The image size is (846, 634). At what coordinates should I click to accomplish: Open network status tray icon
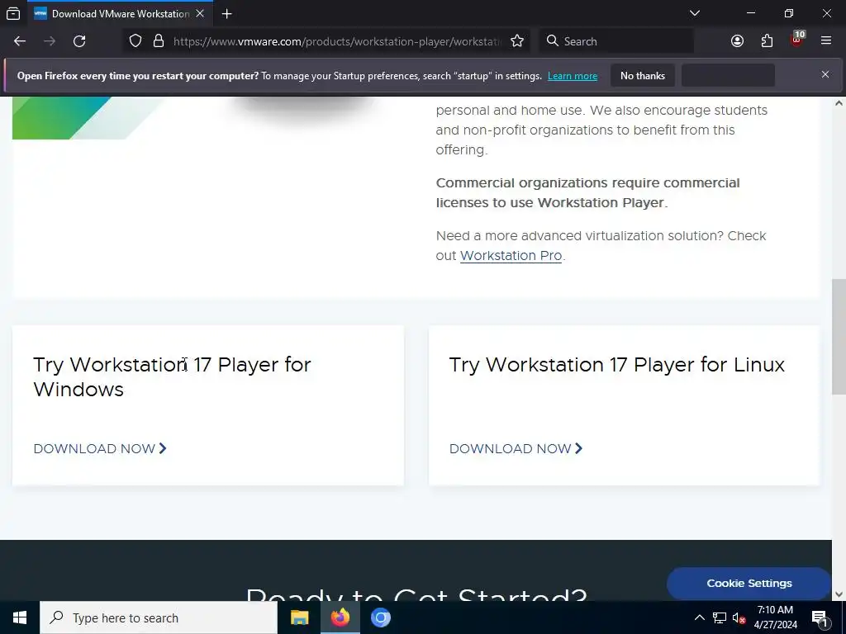point(720,617)
